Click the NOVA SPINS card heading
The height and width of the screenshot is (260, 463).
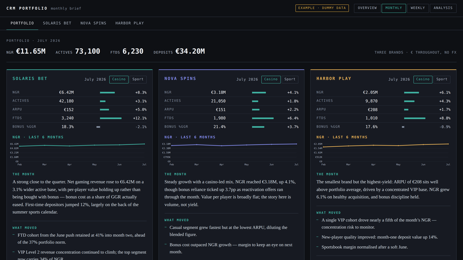click(x=180, y=79)
